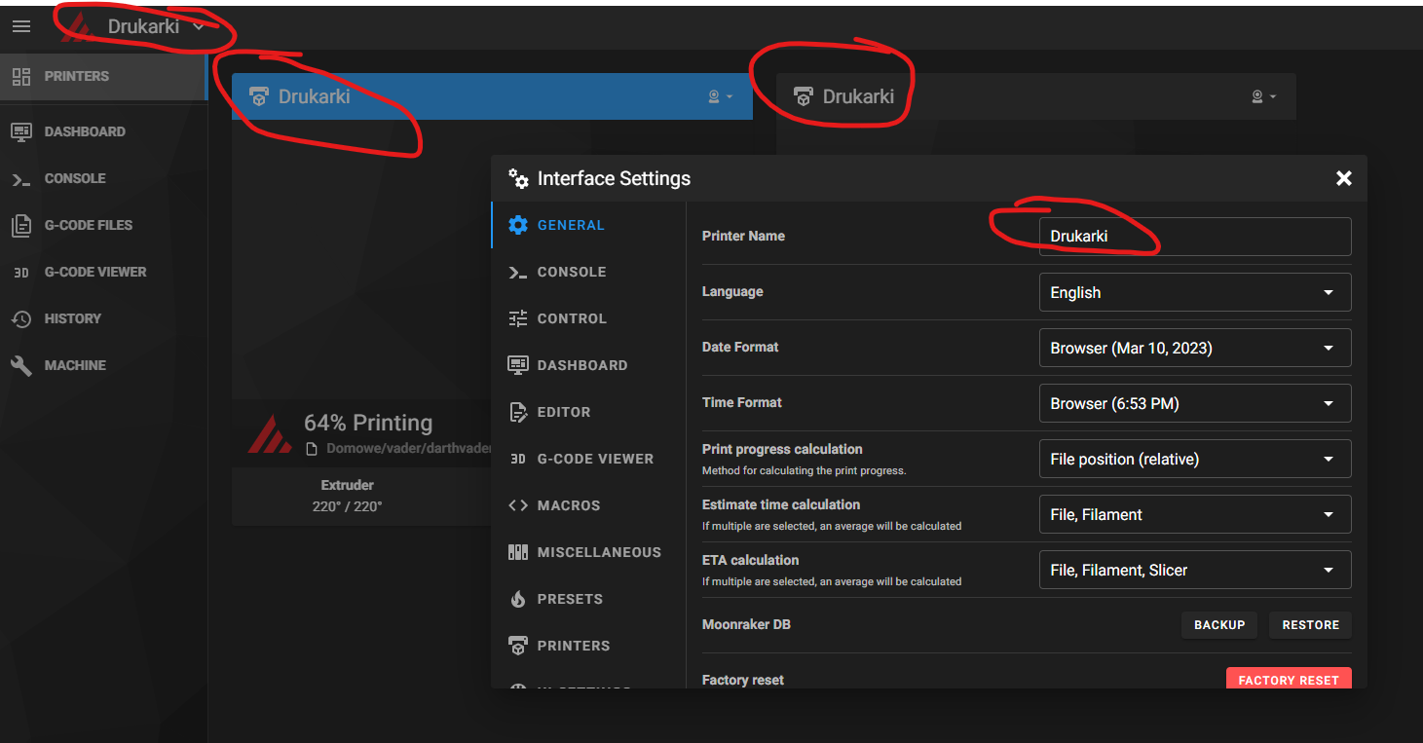This screenshot has height=743, width=1423.
Task: Click the Moonraker DB Backup button
Action: tap(1218, 624)
